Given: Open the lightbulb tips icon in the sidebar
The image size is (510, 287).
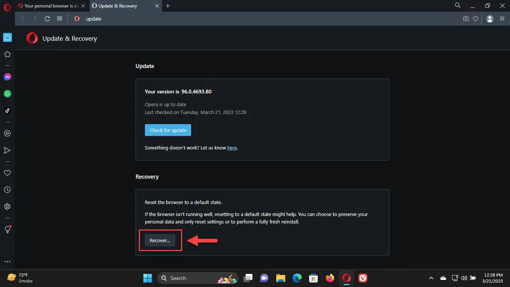Looking at the screenshot, I should [x=7, y=229].
